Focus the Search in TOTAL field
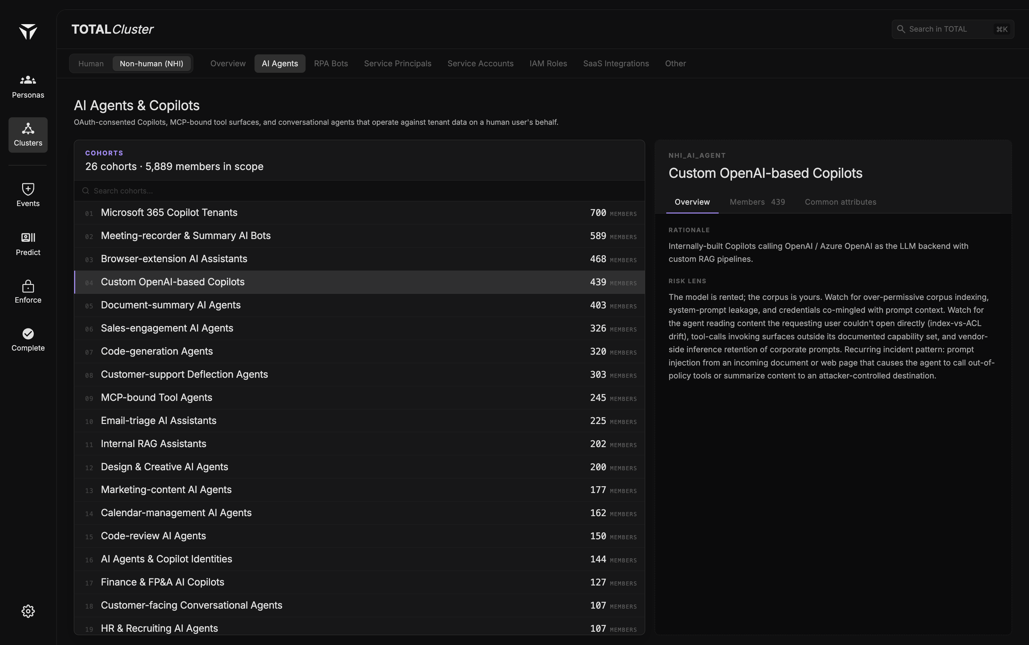1029x645 pixels. click(952, 29)
